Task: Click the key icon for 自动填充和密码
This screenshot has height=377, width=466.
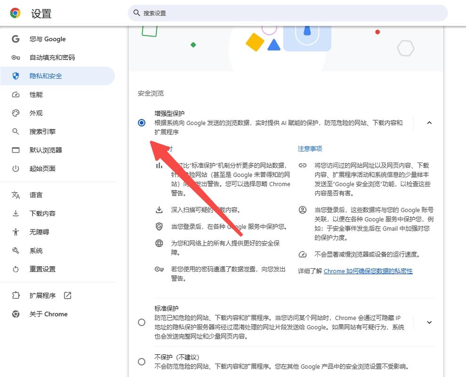Action: (x=16, y=57)
